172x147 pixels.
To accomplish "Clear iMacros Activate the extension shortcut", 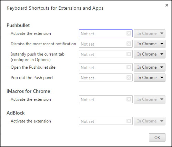I will click(x=129, y=99).
